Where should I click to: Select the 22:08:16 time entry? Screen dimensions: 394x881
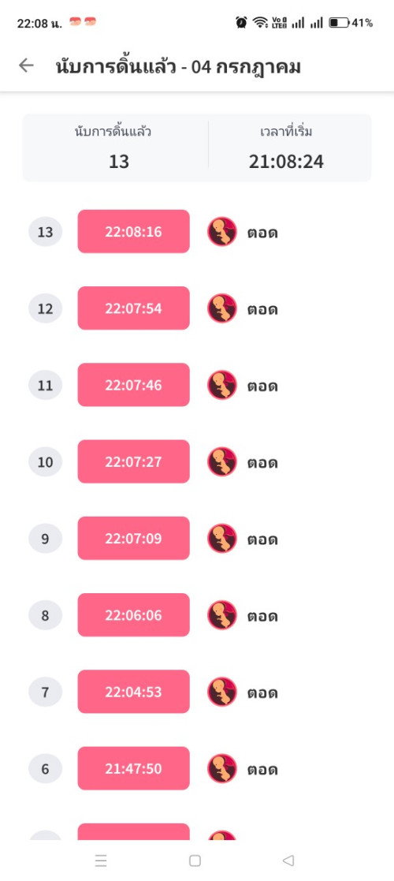tap(134, 231)
